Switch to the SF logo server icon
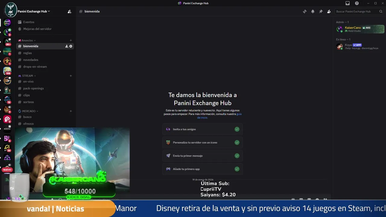Image resolution: width=386 pixels, height=217 pixels. 7,80
